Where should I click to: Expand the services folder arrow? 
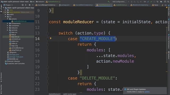pyautogui.click(x=8, y=30)
